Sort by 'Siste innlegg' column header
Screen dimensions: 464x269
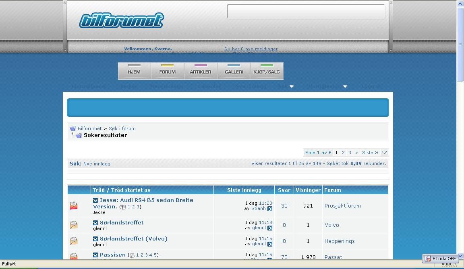pos(244,190)
